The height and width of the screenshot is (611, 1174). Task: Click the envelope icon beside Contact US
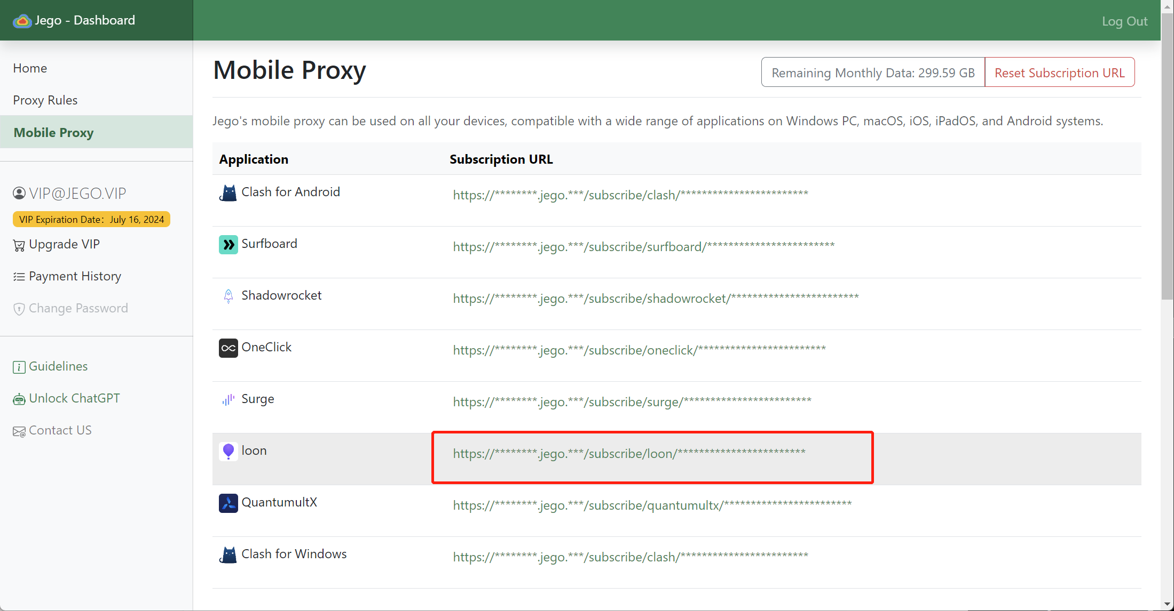click(19, 431)
